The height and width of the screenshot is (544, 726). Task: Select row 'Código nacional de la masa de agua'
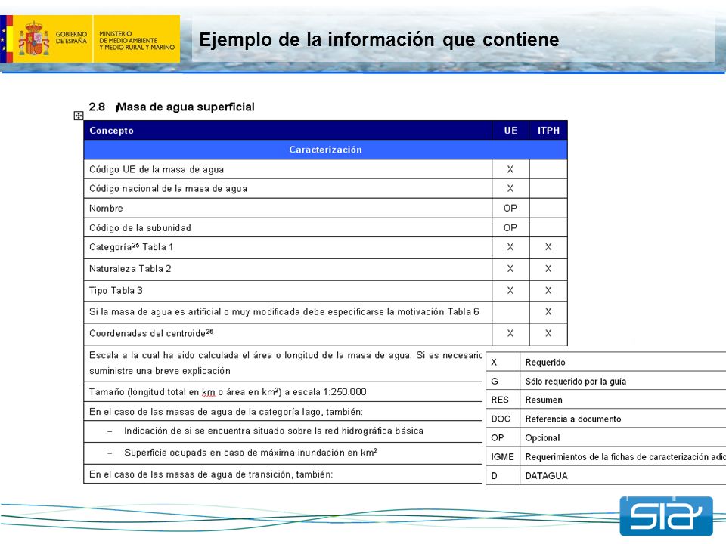[325, 189]
